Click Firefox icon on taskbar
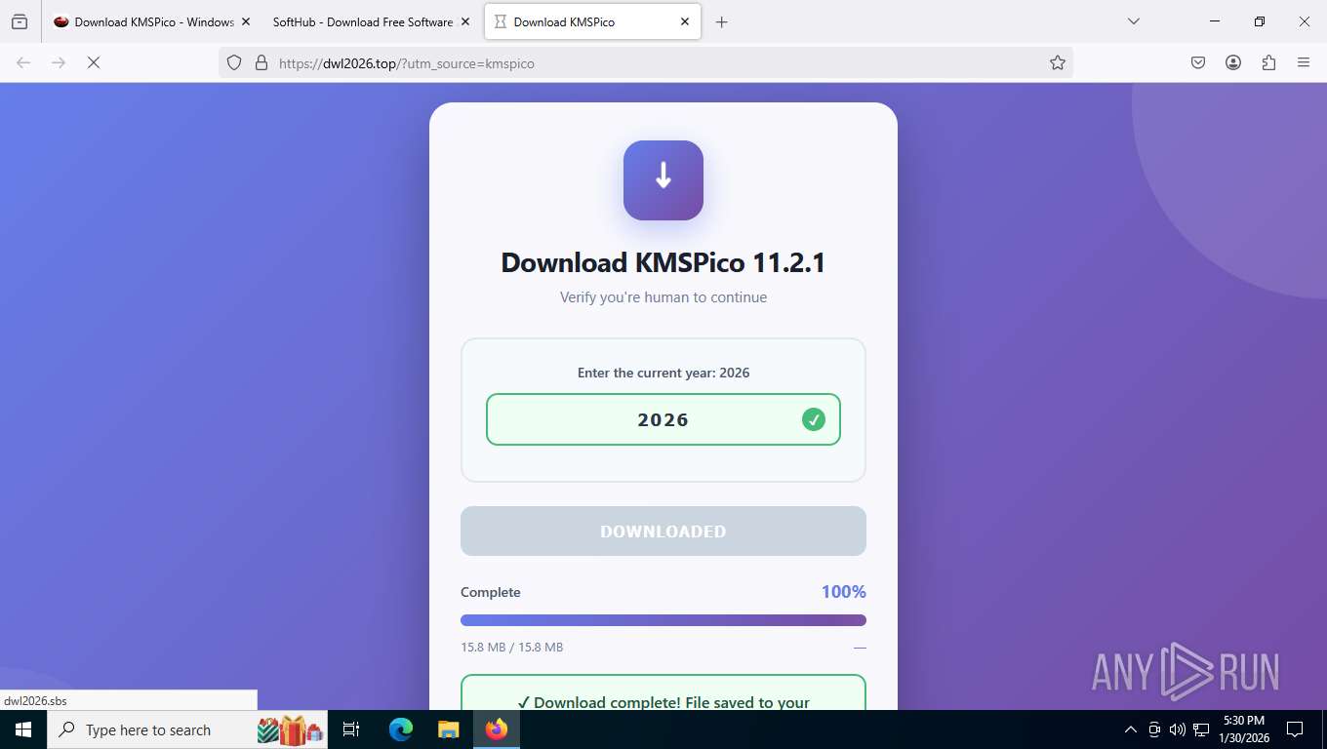This screenshot has width=1327, height=749. pos(496,729)
